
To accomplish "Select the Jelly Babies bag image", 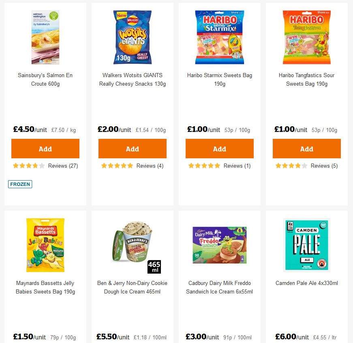I will point(45,244).
